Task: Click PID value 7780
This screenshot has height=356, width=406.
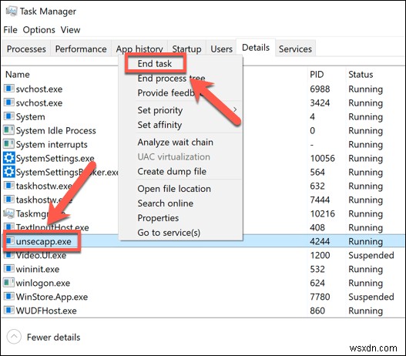Action: (x=320, y=297)
